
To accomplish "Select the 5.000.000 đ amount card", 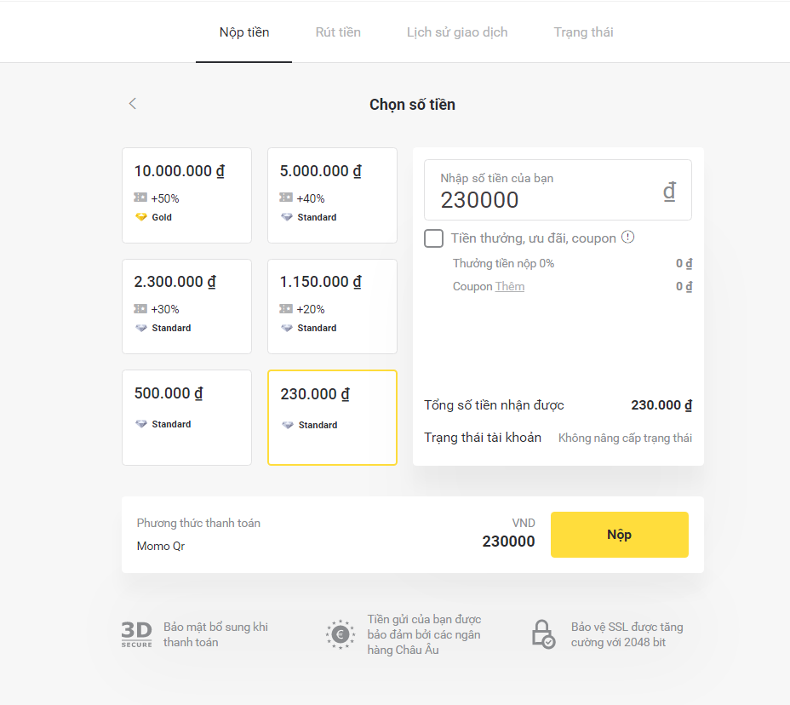I will coord(332,195).
